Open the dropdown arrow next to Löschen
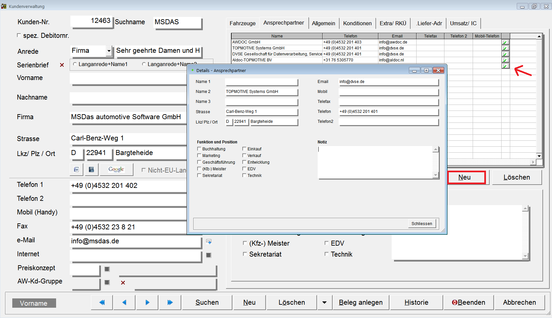Screen dimensions: 552x318 coord(324,302)
